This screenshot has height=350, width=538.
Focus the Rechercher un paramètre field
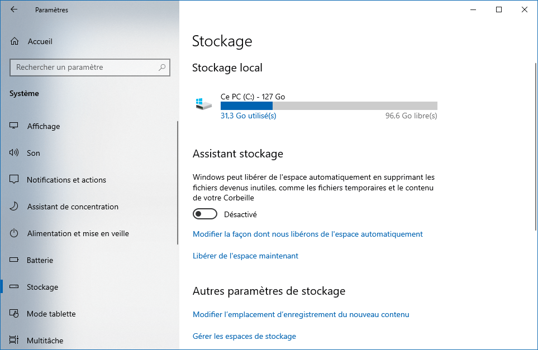pos(90,68)
